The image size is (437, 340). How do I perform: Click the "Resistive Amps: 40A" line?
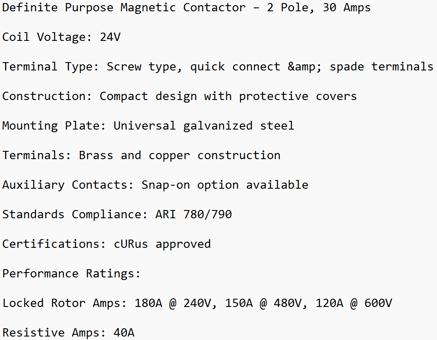[68, 333]
